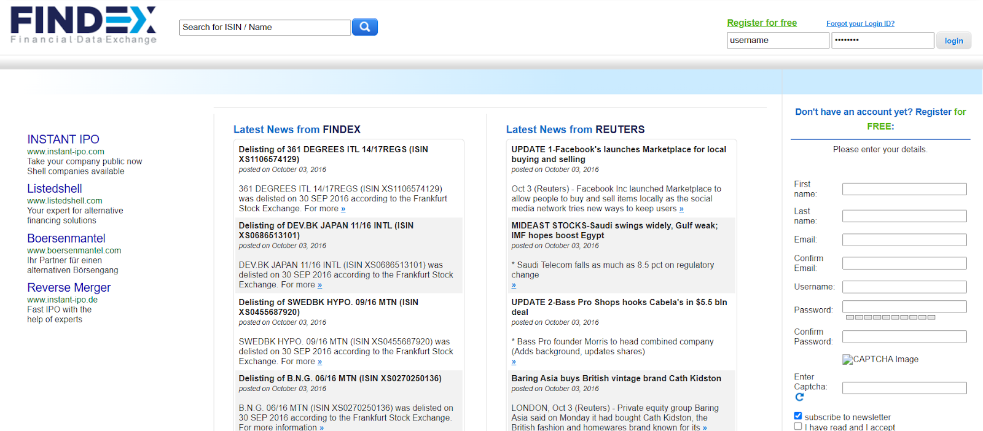The image size is (983, 431).
Task: Expand 'more' arrow under Bass Pro news
Action: click(x=514, y=362)
